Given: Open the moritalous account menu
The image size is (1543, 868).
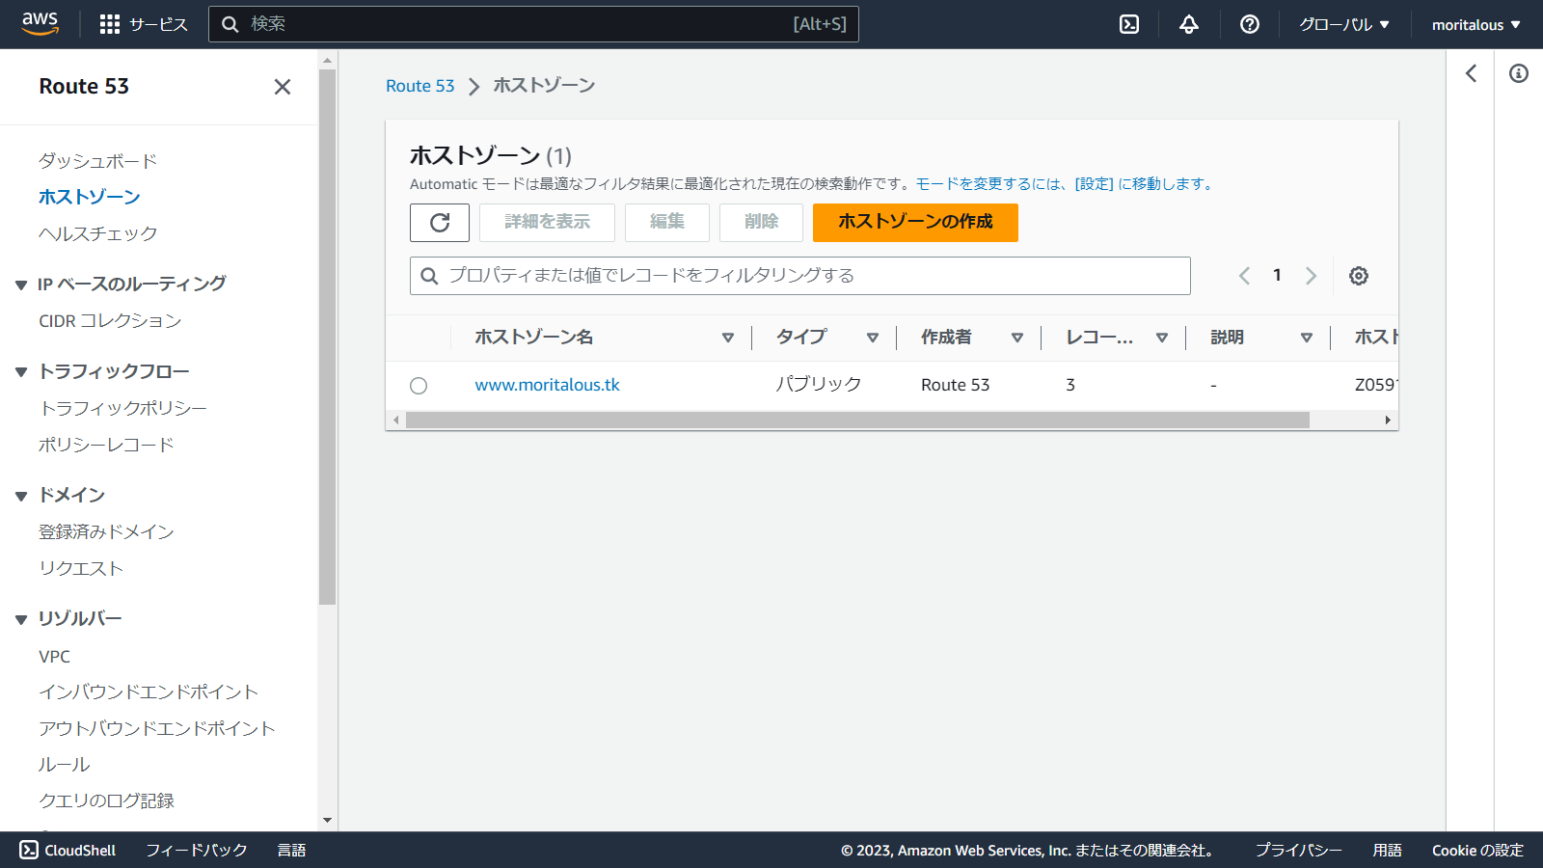Looking at the screenshot, I should point(1474,24).
